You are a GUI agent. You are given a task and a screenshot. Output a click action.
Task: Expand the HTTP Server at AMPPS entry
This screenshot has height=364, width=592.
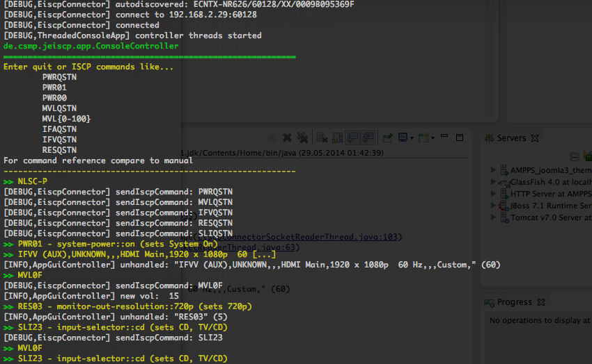(493, 194)
